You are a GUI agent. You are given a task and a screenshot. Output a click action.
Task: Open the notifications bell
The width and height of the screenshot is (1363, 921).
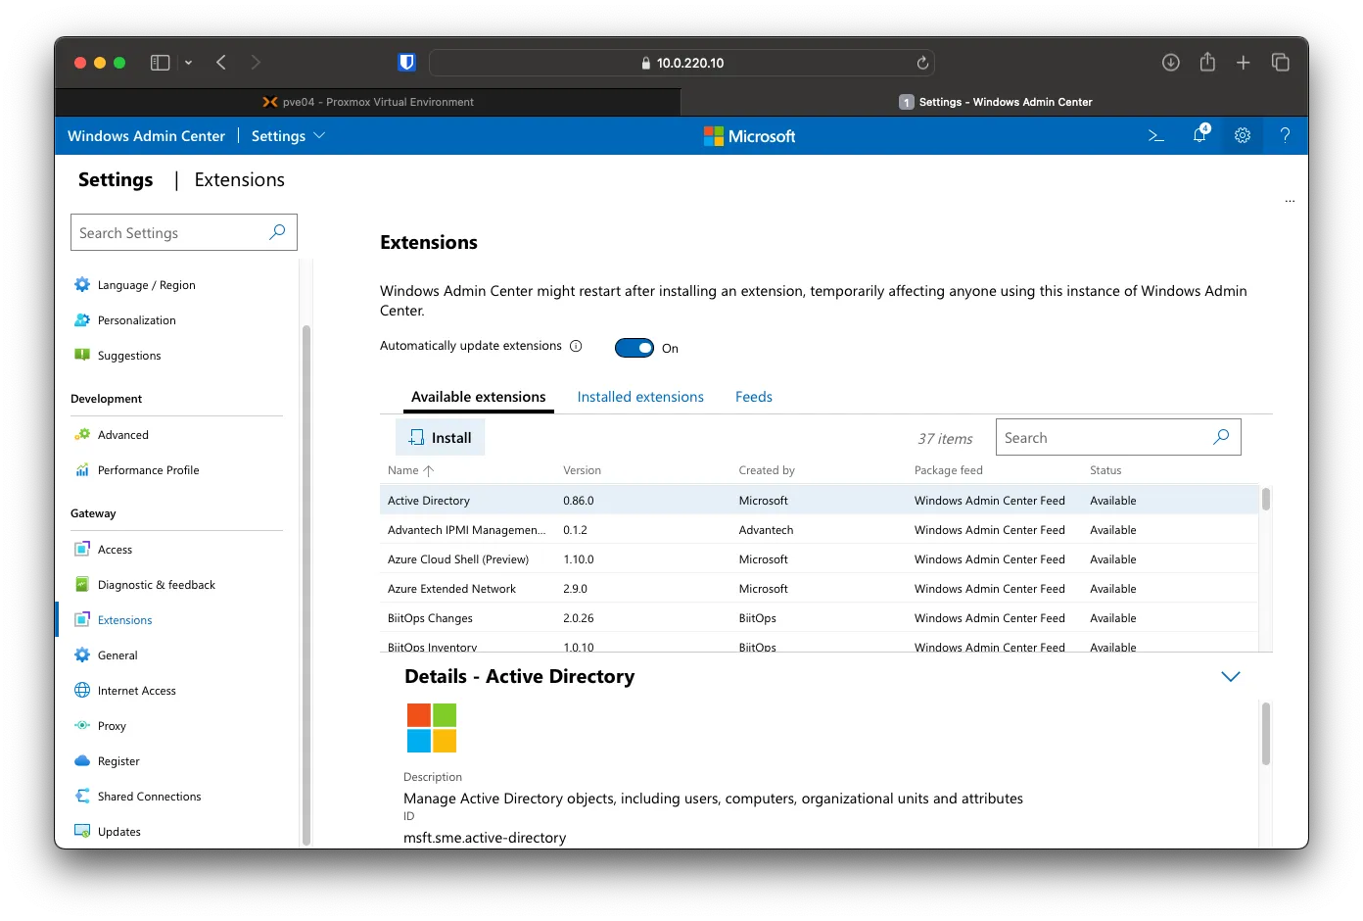1199,135
